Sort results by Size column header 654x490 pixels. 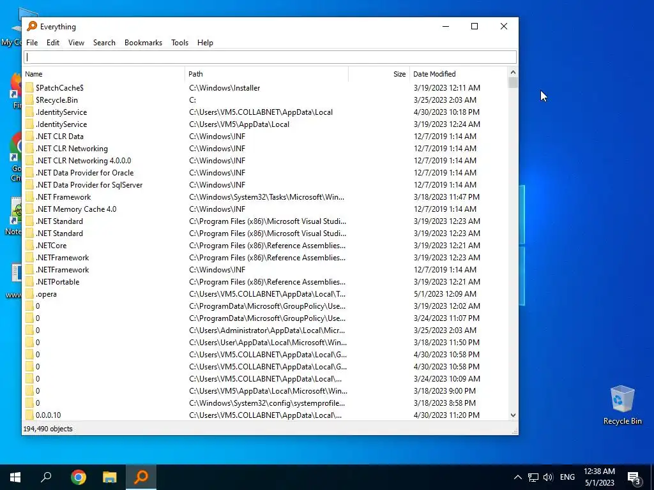pyautogui.click(x=379, y=74)
